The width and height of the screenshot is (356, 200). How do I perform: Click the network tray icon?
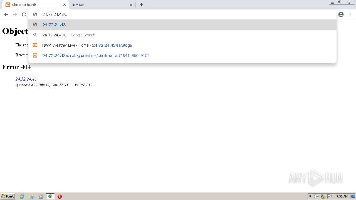click(x=323, y=196)
